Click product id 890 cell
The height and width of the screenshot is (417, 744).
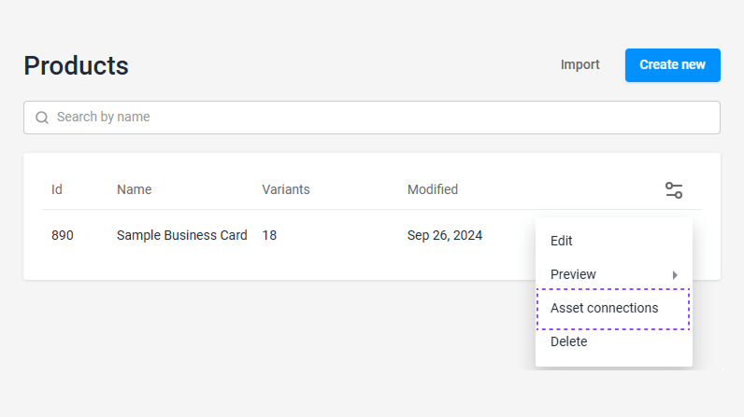[63, 235]
